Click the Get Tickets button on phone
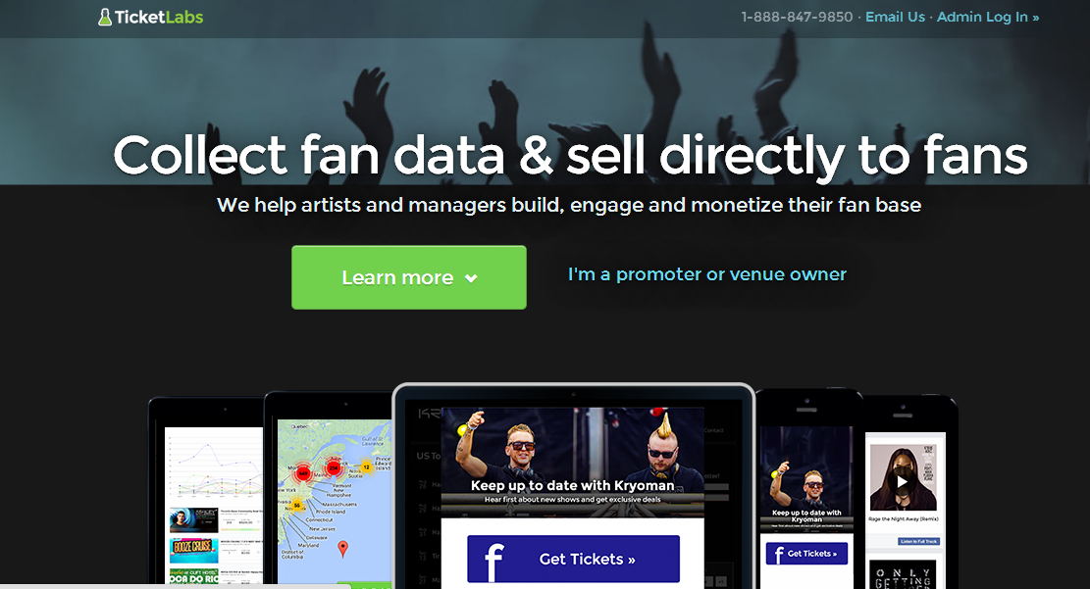The height and width of the screenshot is (589, 1090). pos(806,554)
